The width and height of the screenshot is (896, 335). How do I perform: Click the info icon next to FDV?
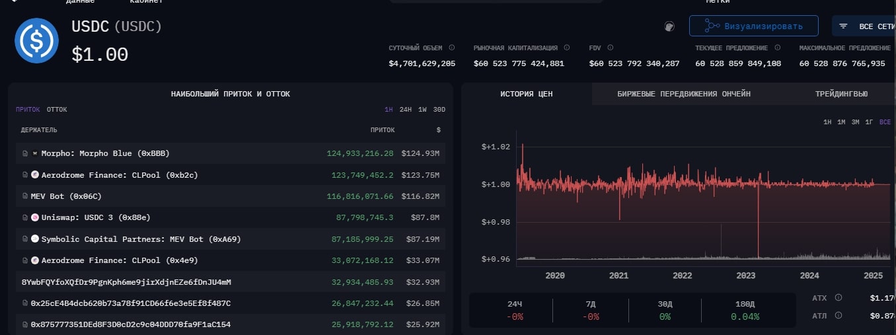point(610,48)
